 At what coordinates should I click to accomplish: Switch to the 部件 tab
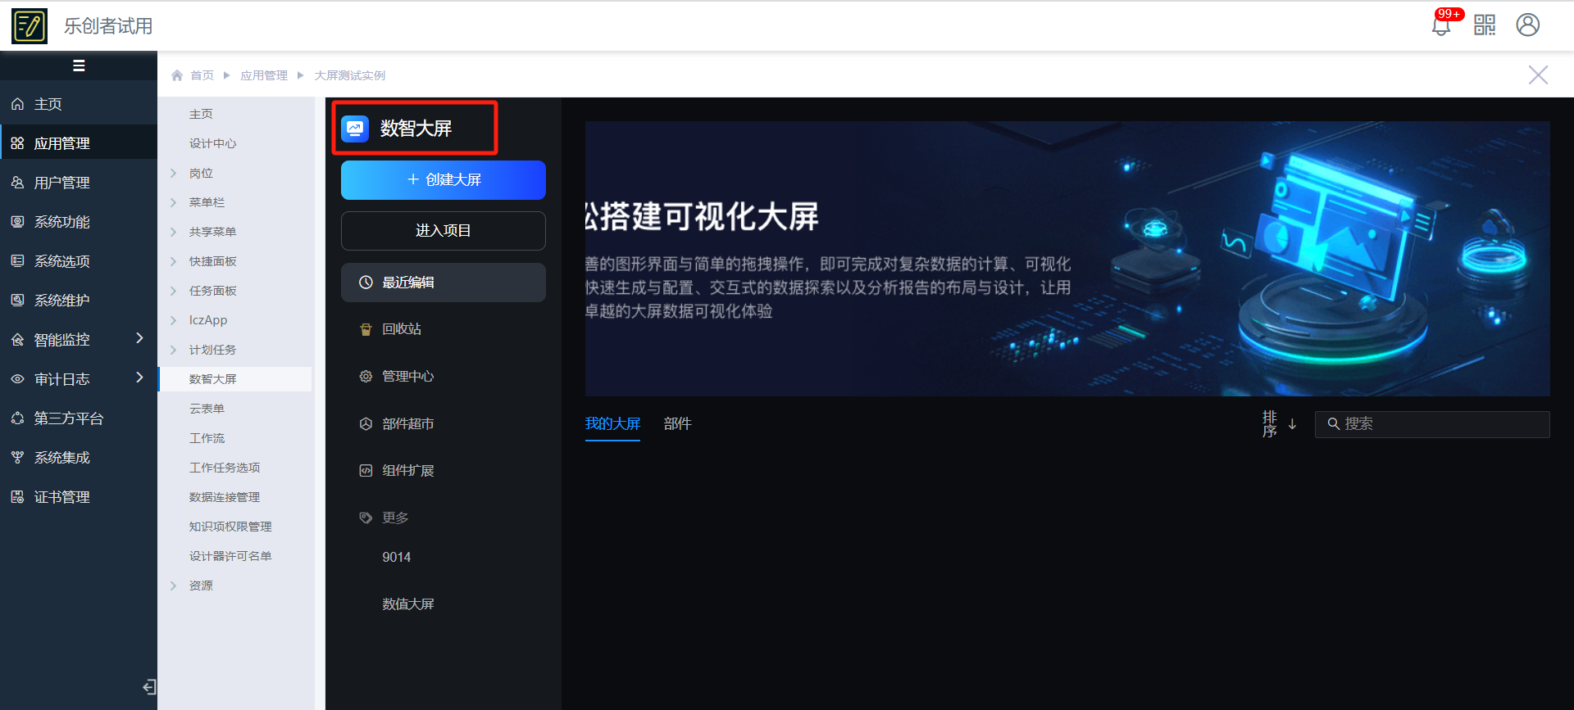point(677,424)
